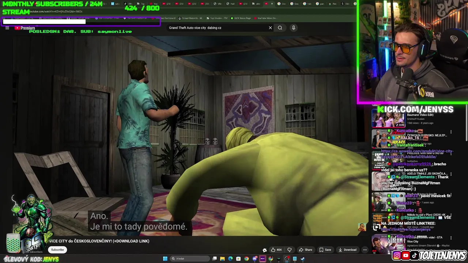Save the video to a playlist

325,250
